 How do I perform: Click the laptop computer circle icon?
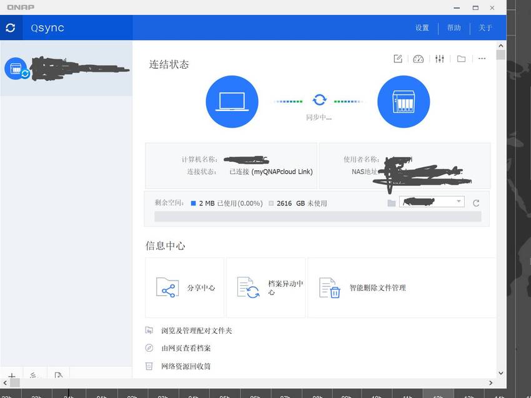tap(232, 102)
